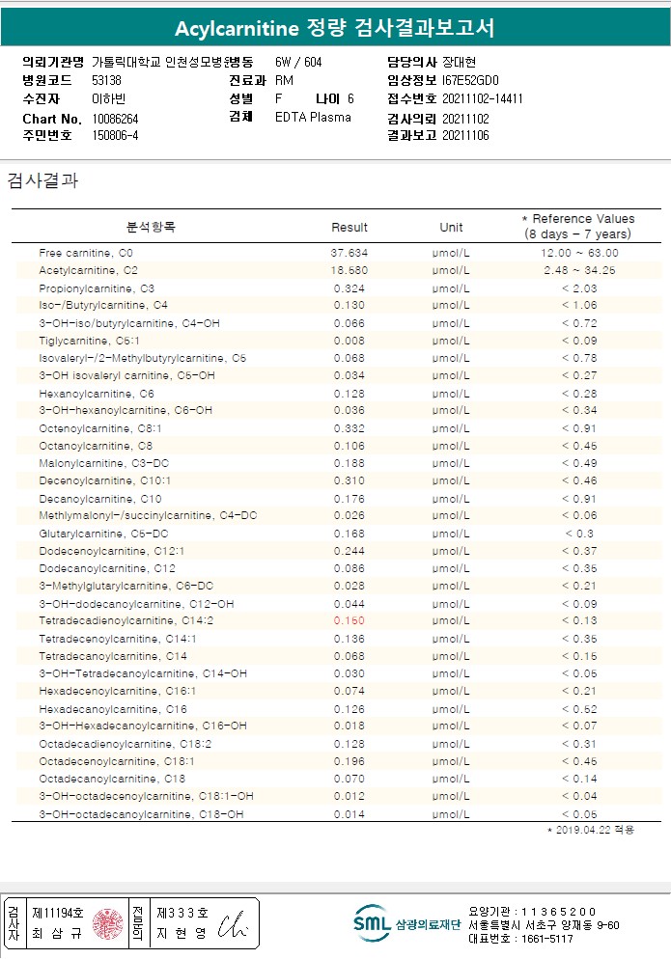Click the 검사결과 section heading
This screenshot has width=671, height=959.
tap(42, 180)
